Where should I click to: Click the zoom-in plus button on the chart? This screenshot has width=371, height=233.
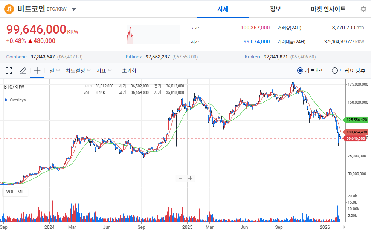click(190, 178)
